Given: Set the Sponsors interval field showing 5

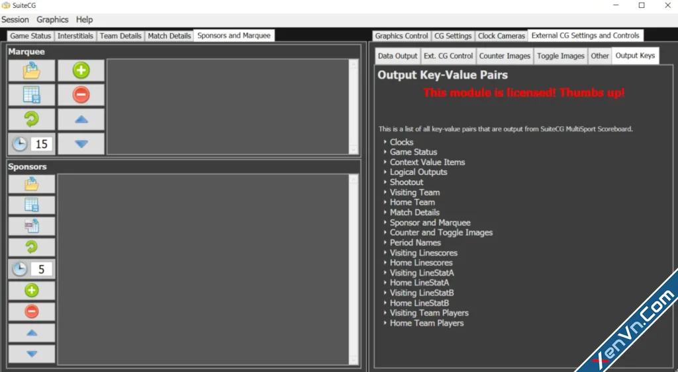Looking at the screenshot, I should pyautogui.click(x=42, y=269).
